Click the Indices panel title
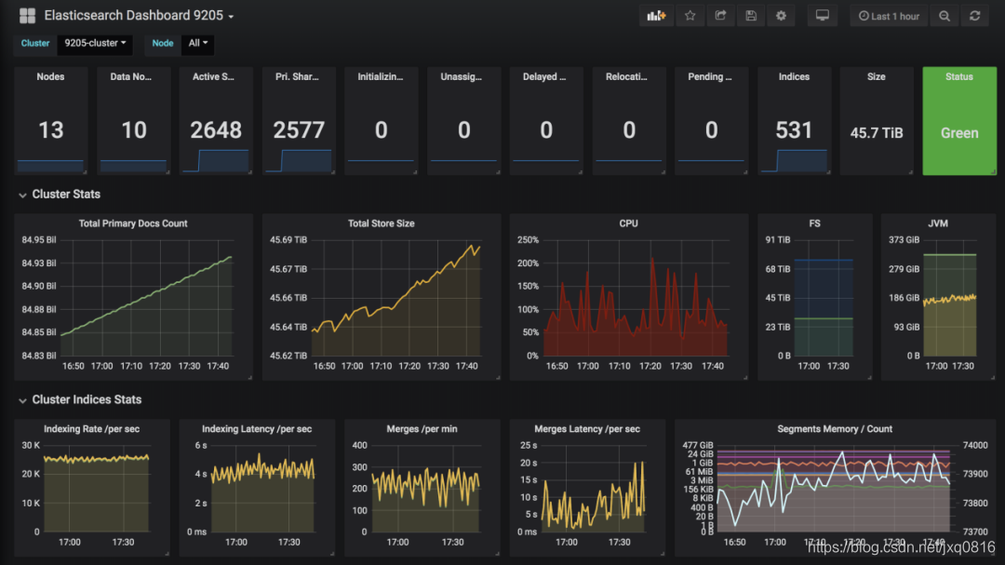 pyautogui.click(x=794, y=76)
